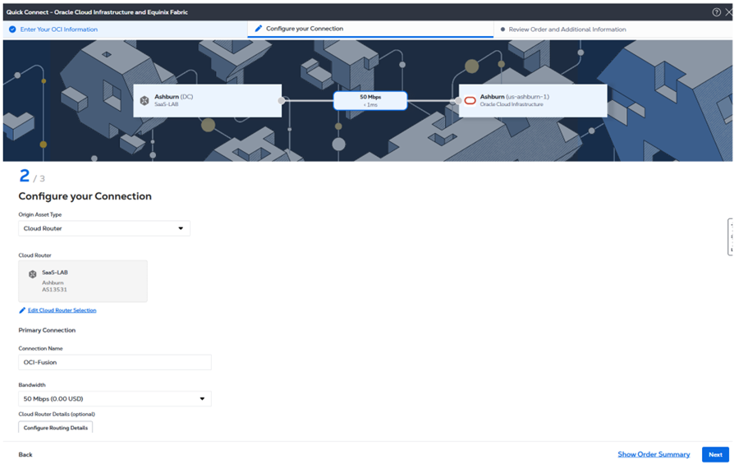This screenshot has height=468, width=739.
Task: Select the SaaS-LAB Cloud Router card
Action: 83,282
